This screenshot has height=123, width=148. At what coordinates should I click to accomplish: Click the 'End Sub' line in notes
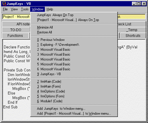click(10, 107)
